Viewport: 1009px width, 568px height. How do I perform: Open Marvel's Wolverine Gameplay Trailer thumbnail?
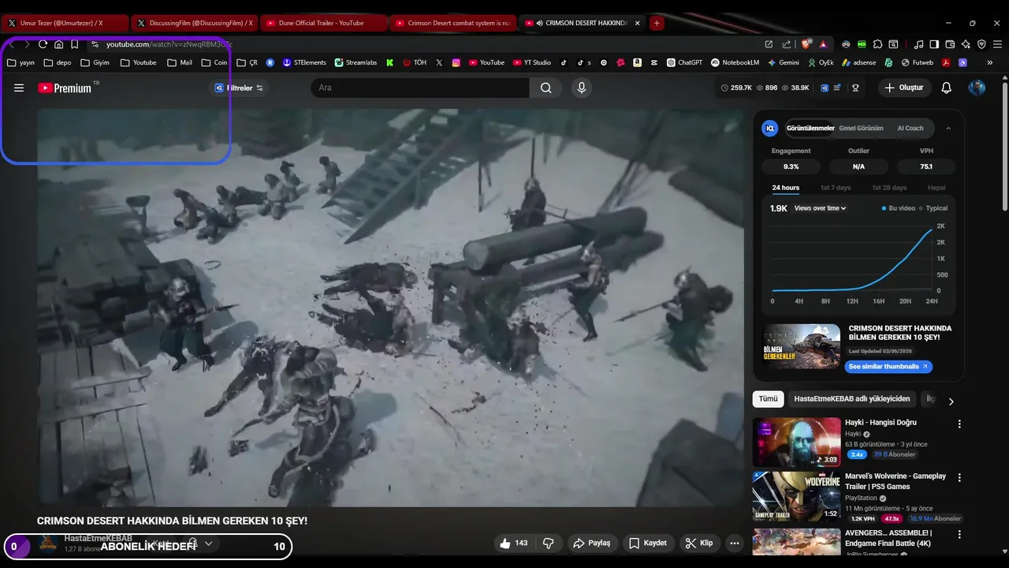tap(796, 496)
